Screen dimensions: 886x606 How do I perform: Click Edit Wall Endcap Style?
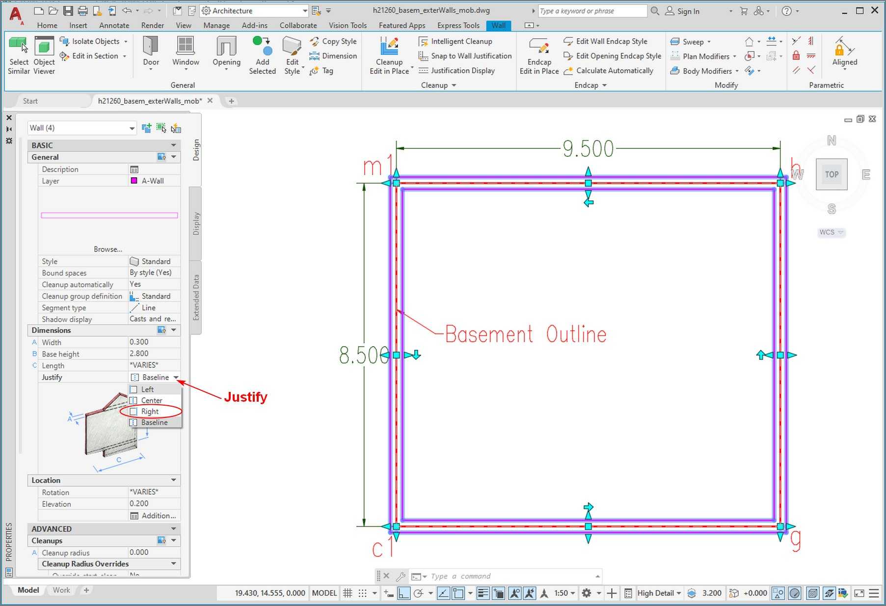pyautogui.click(x=606, y=41)
